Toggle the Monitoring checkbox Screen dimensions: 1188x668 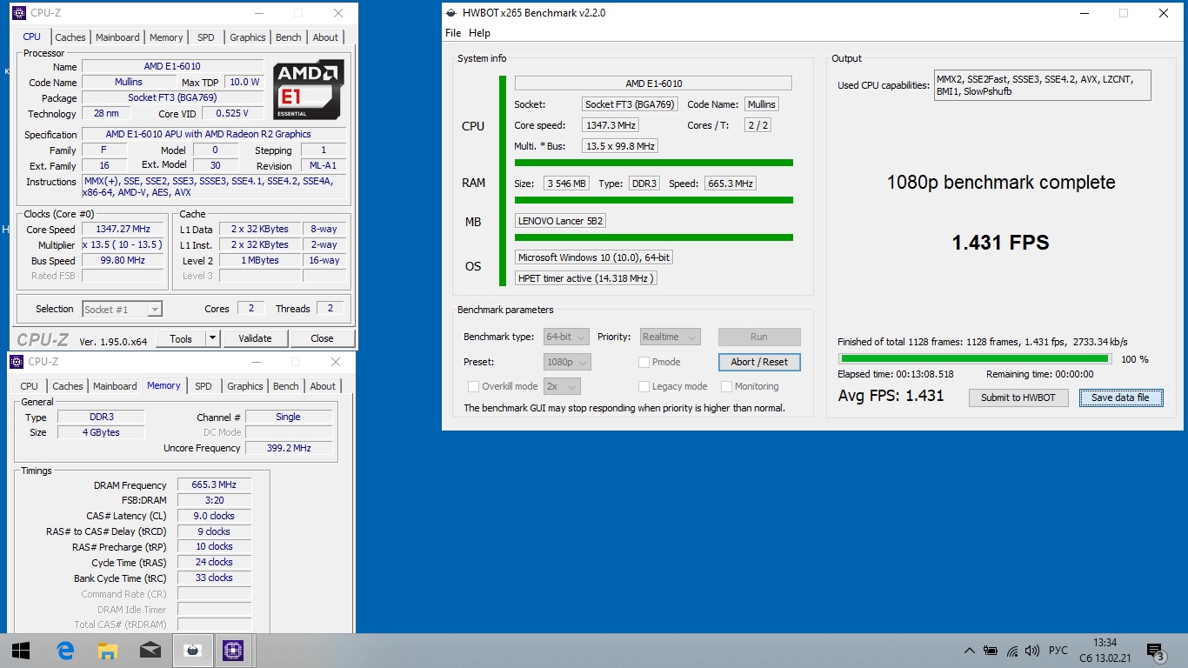pyautogui.click(x=725, y=386)
